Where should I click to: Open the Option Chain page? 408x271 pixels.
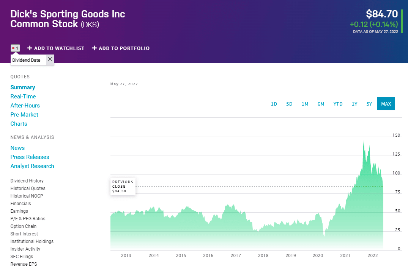tap(24, 226)
